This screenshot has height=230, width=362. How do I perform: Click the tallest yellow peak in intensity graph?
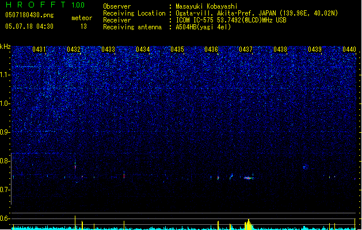pyautogui.click(x=75, y=223)
